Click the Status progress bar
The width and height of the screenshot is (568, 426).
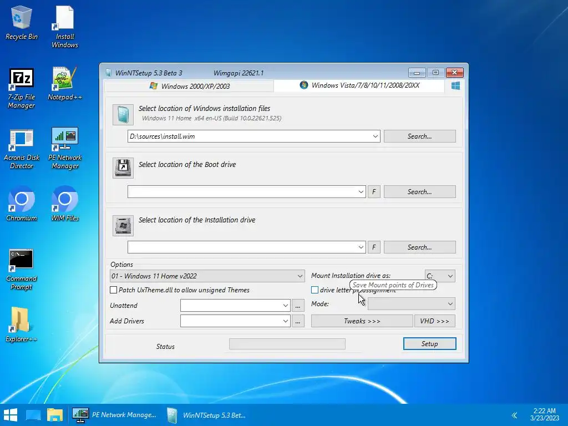click(287, 344)
